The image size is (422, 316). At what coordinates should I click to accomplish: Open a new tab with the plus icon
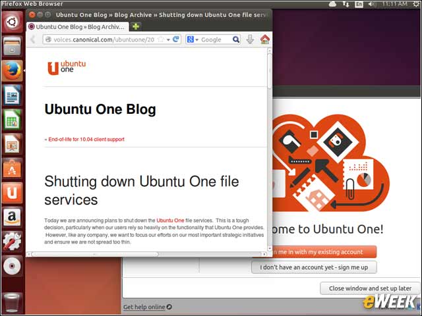(136, 26)
